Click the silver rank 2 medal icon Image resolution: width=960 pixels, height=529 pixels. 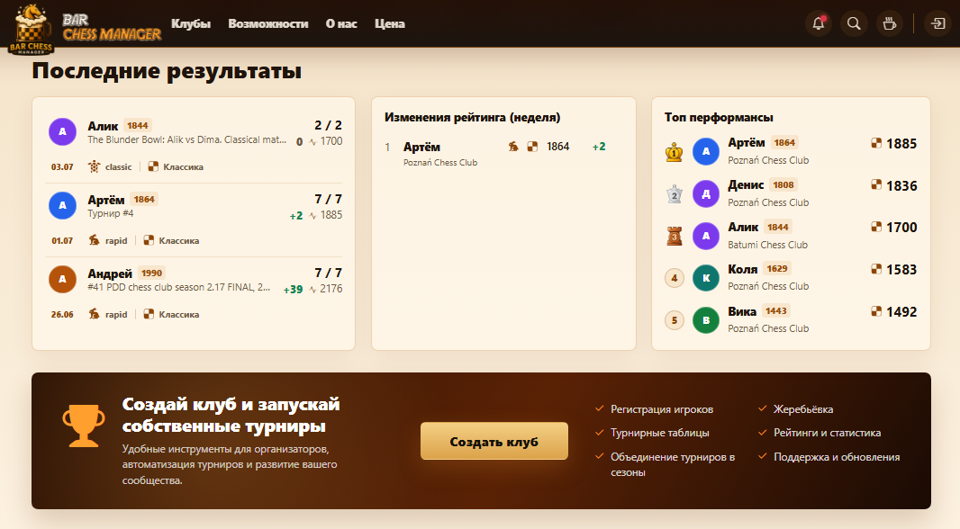pos(675,193)
